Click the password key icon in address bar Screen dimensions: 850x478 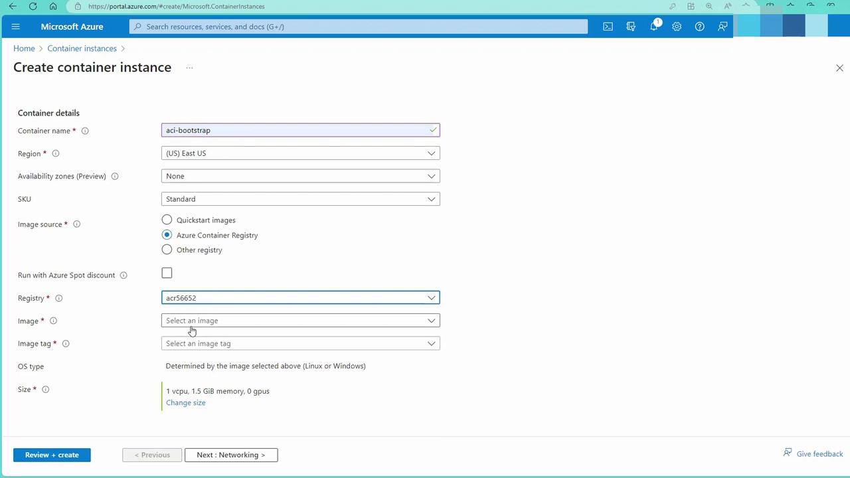(x=673, y=7)
